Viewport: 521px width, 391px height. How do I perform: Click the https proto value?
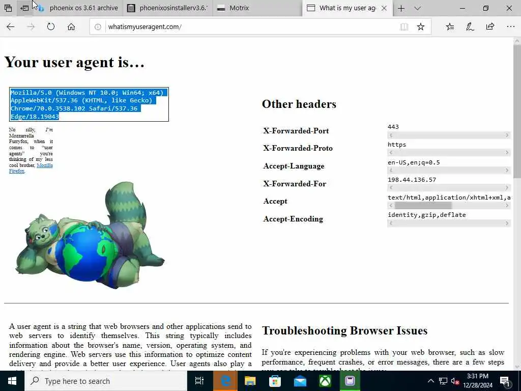(397, 144)
